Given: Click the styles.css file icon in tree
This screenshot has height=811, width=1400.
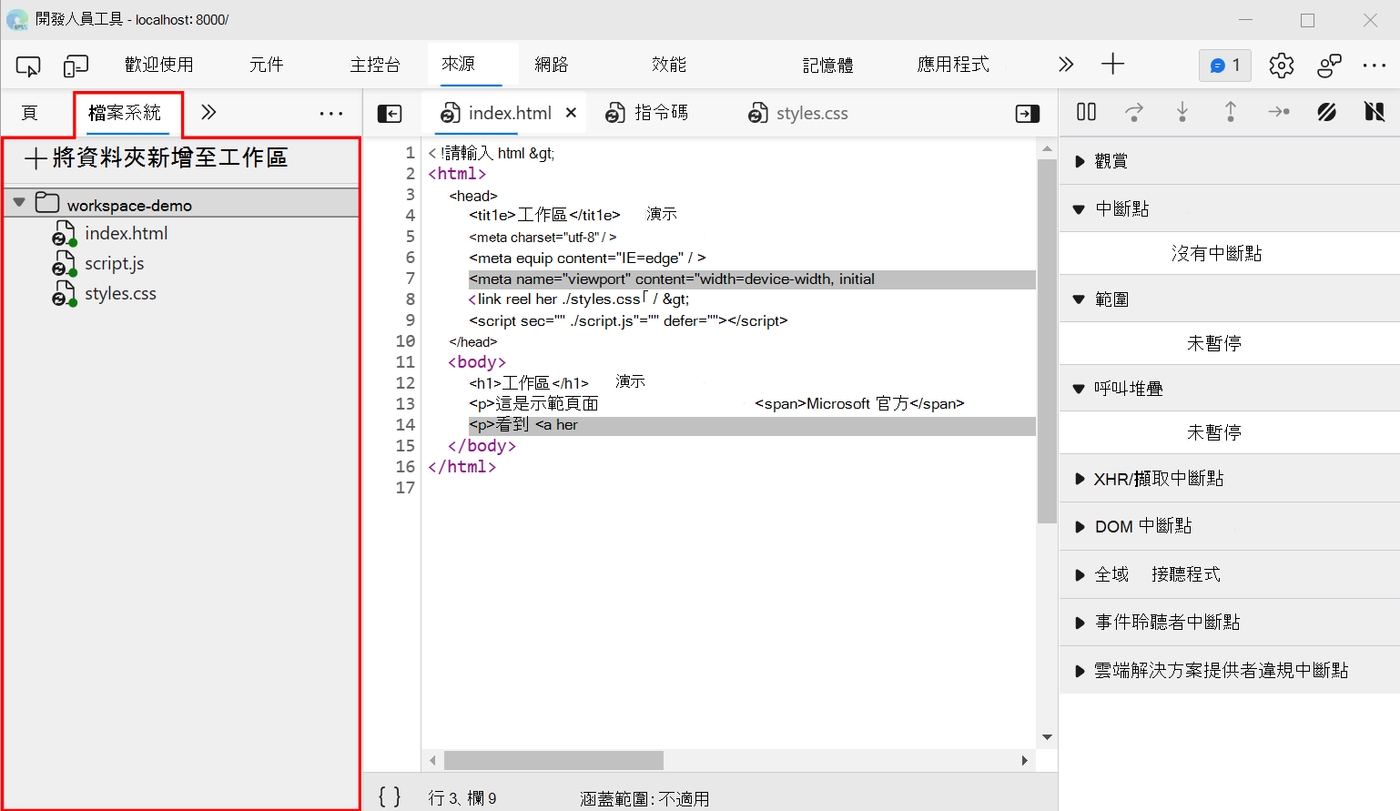Looking at the screenshot, I should click(64, 294).
